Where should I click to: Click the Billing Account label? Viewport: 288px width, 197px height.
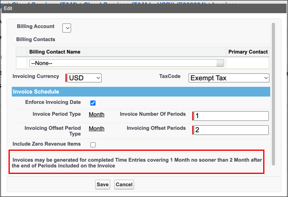(x=36, y=26)
